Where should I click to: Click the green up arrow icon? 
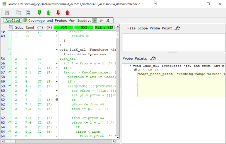click(x=49, y=13)
